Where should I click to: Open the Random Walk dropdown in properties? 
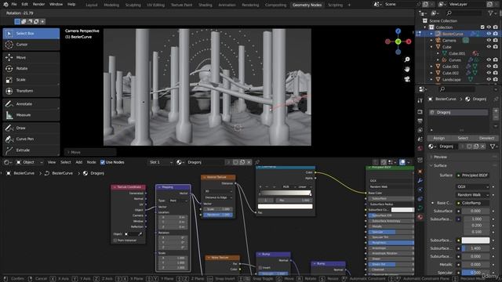(472, 195)
